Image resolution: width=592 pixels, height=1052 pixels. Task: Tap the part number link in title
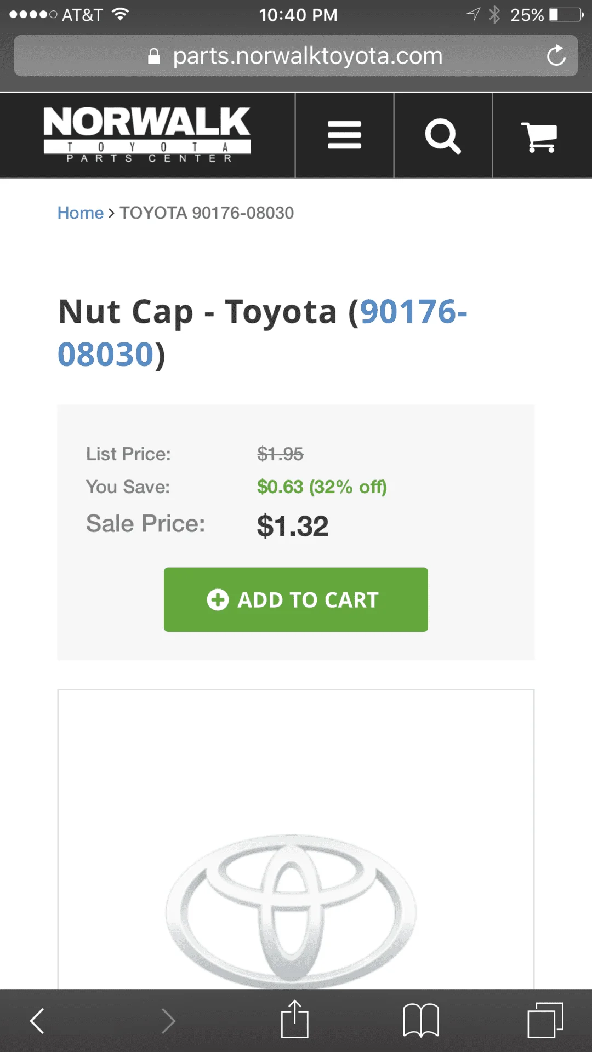tap(412, 312)
